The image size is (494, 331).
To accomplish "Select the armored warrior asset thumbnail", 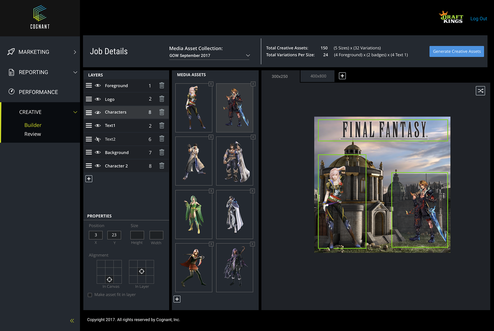I will click(x=235, y=161).
